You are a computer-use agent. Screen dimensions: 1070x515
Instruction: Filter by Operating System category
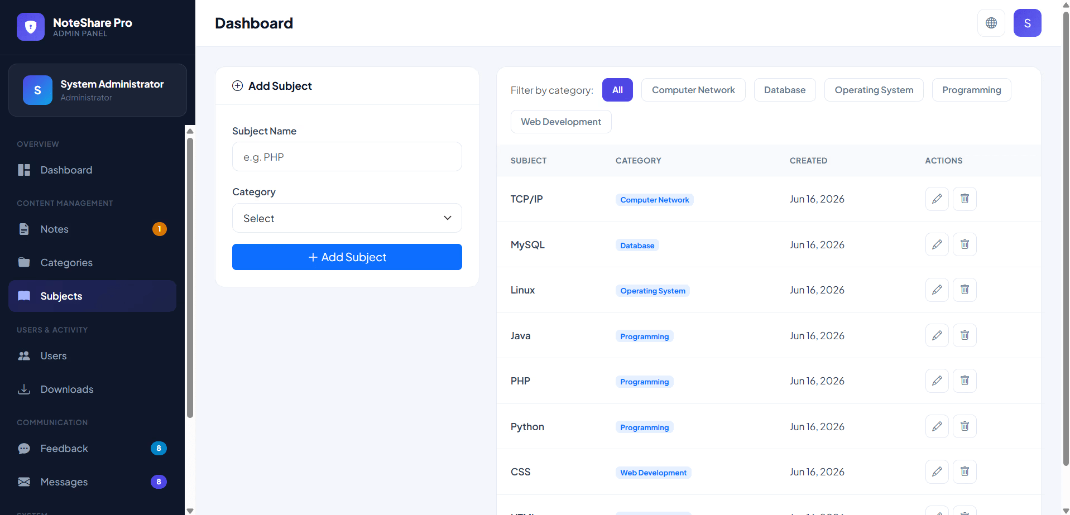tap(874, 90)
